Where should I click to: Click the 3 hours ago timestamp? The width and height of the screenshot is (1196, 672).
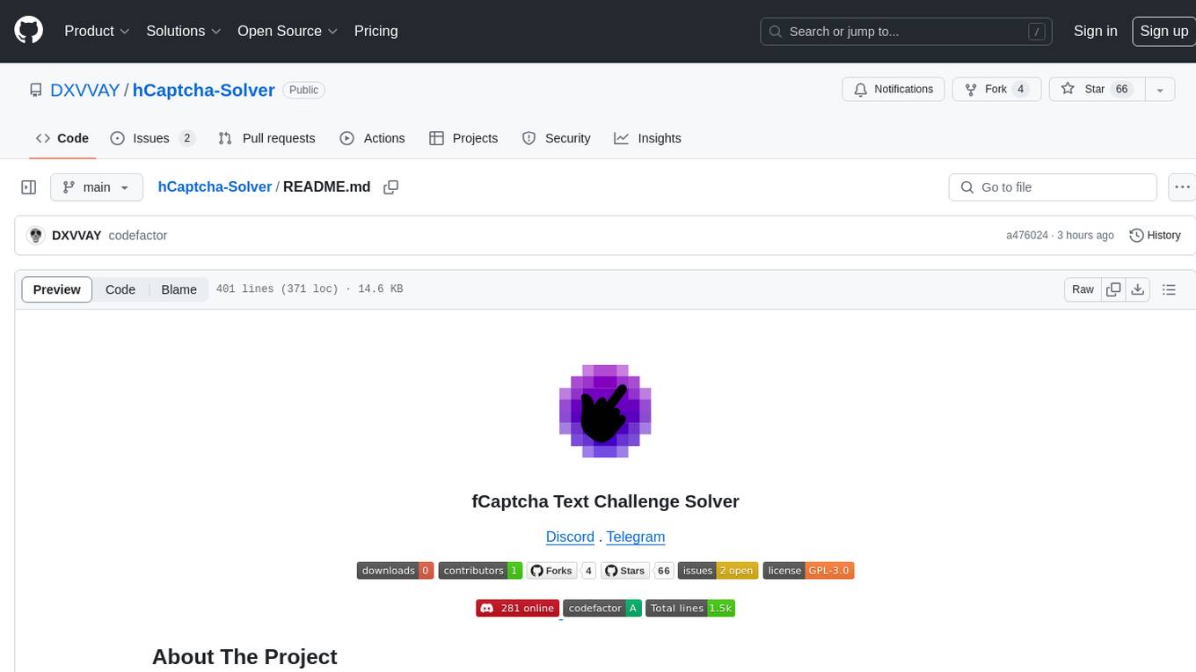tap(1085, 236)
